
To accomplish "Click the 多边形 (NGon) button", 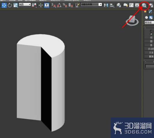I will (149, 49).
